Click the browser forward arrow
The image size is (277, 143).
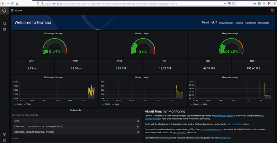coord(8,3)
